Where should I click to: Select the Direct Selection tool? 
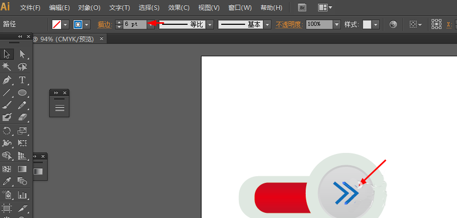22,54
